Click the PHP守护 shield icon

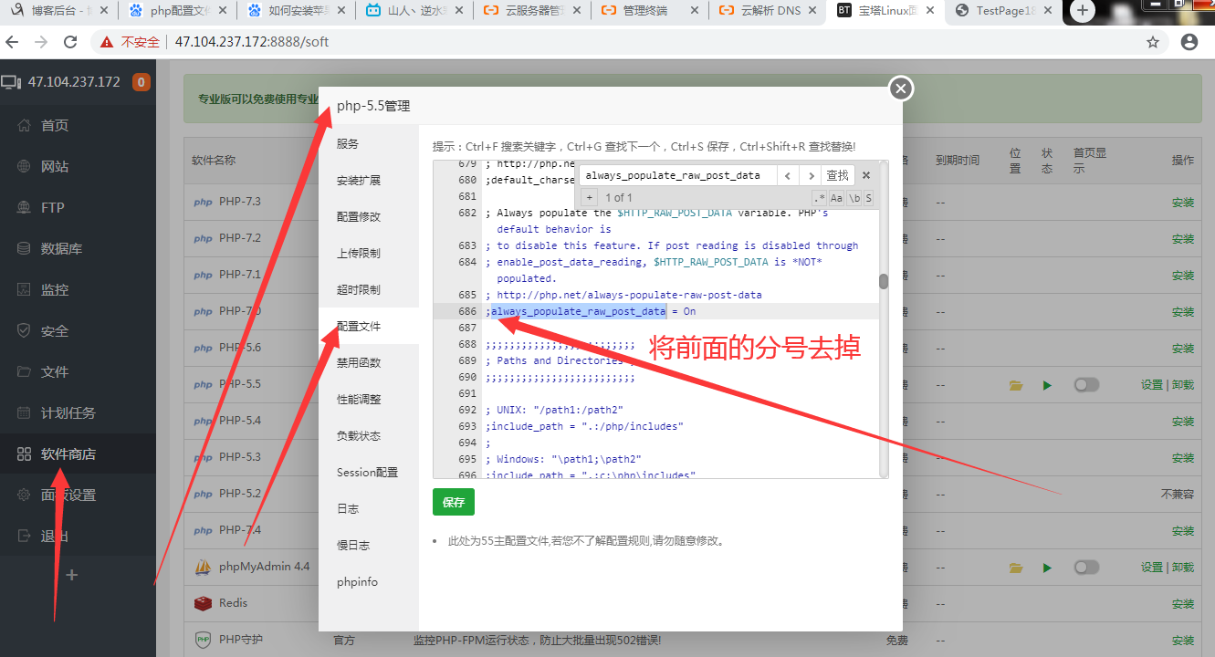click(204, 640)
